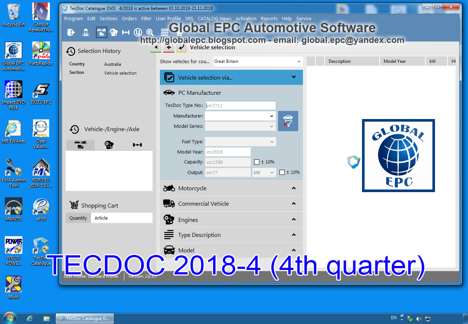
Task: Click the green-underlined back triangle arrow
Action: pyautogui.click(x=156, y=47)
